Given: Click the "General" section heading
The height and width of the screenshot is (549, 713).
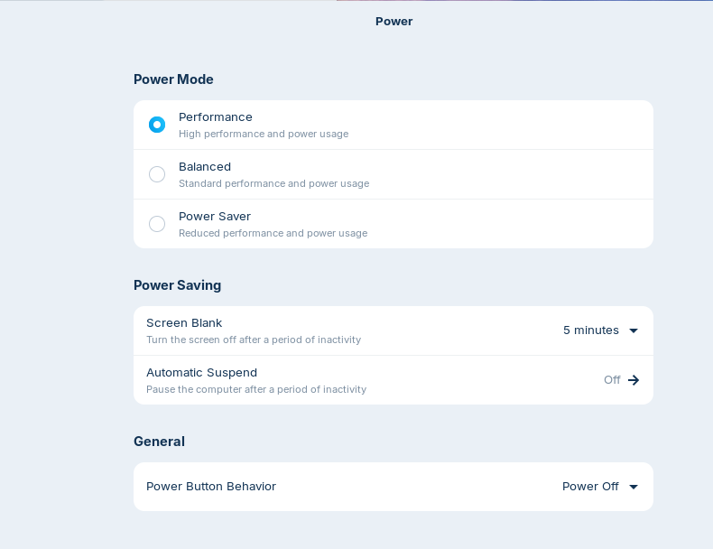Looking at the screenshot, I should coord(159,442).
